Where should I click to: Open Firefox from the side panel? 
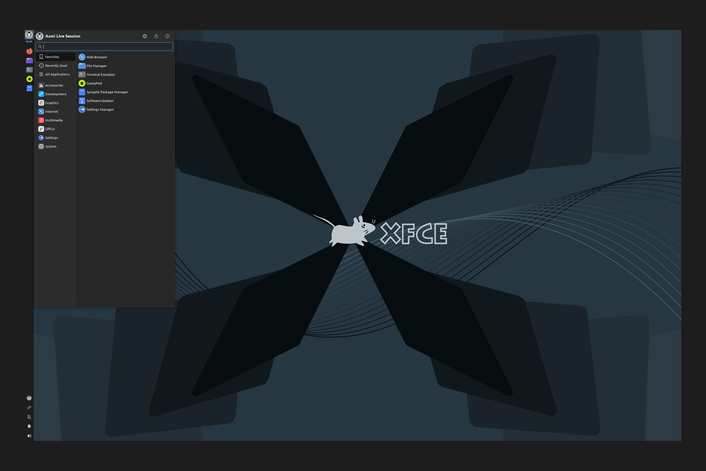(x=29, y=51)
